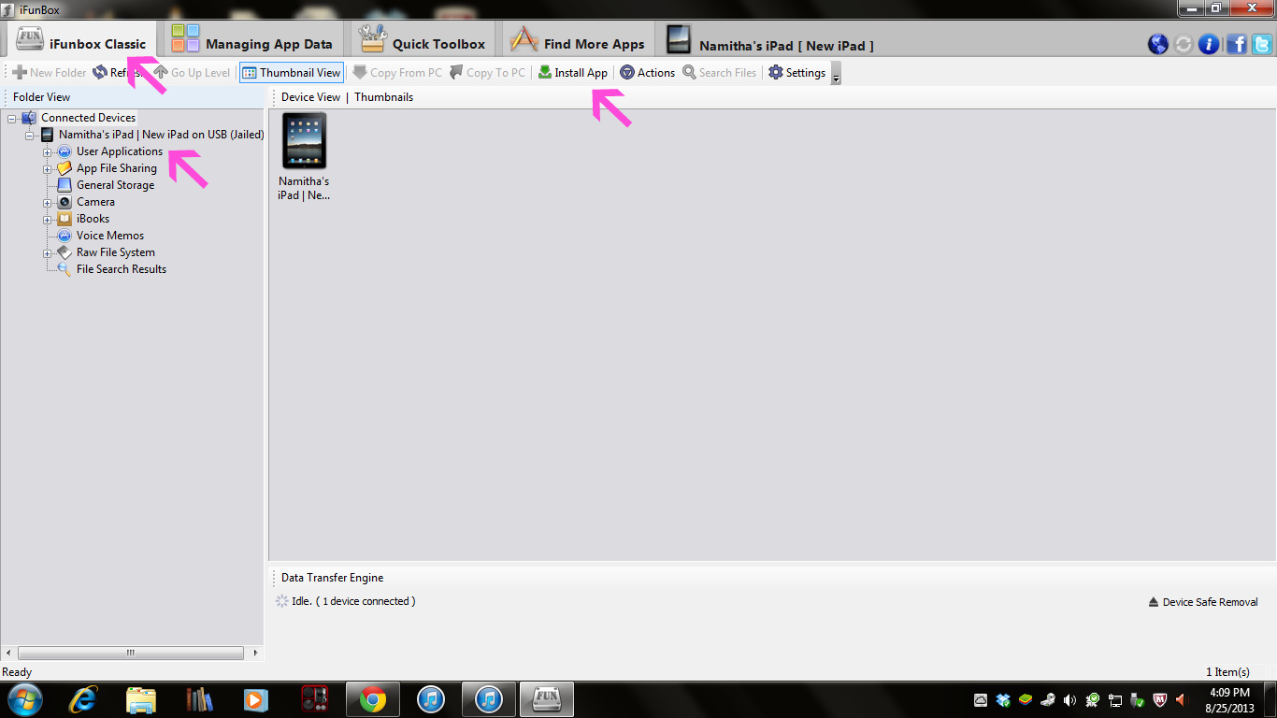Screen dimensions: 1277x718
Task: Open the blue info icon
Action: pos(1209,44)
